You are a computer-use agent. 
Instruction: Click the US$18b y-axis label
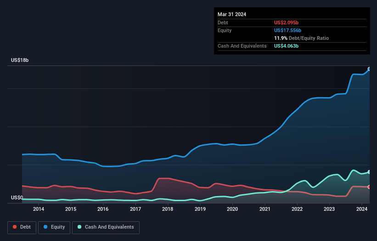pos(20,60)
